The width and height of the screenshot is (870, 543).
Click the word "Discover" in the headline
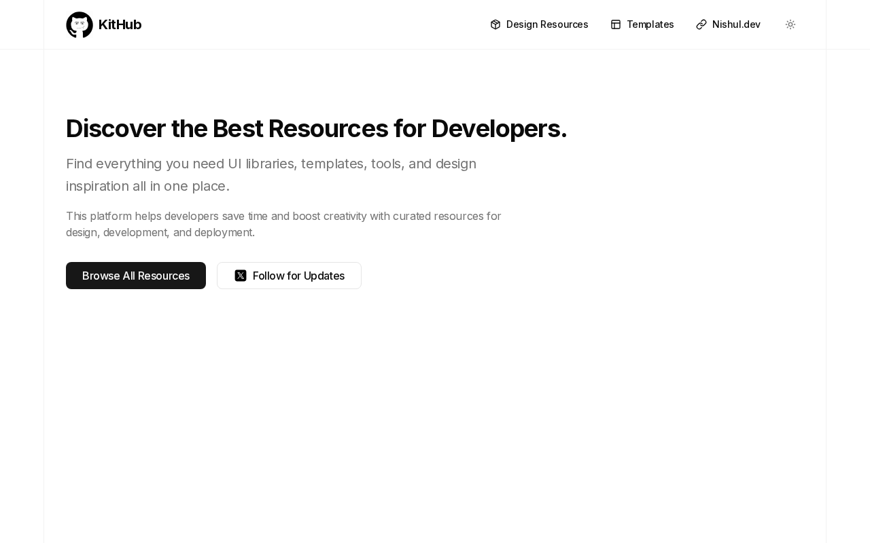click(116, 129)
